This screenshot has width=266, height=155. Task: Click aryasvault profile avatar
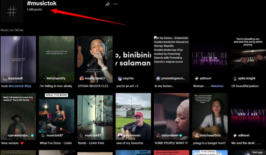pyautogui.click(x=5, y=78)
